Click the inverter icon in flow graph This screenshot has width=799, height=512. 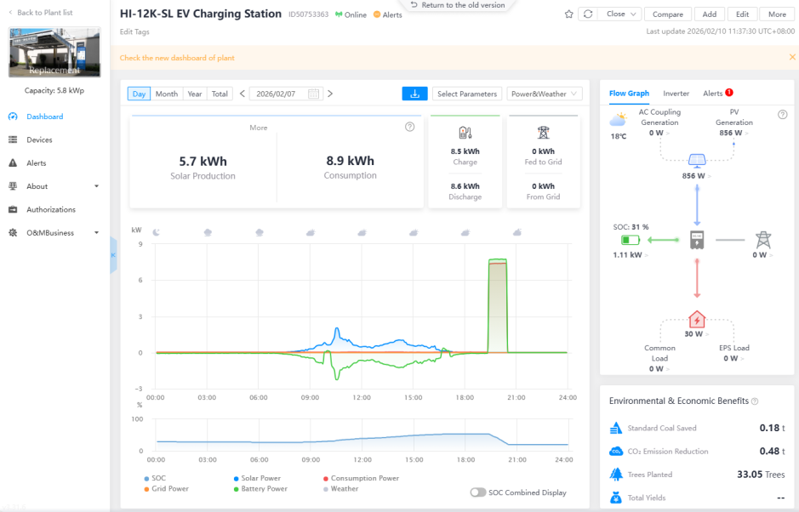point(697,240)
